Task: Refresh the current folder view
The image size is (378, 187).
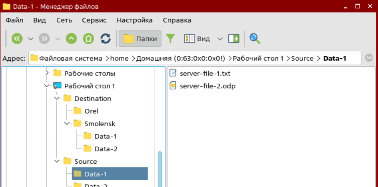Action: pyautogui.click(x=106, y=39)
